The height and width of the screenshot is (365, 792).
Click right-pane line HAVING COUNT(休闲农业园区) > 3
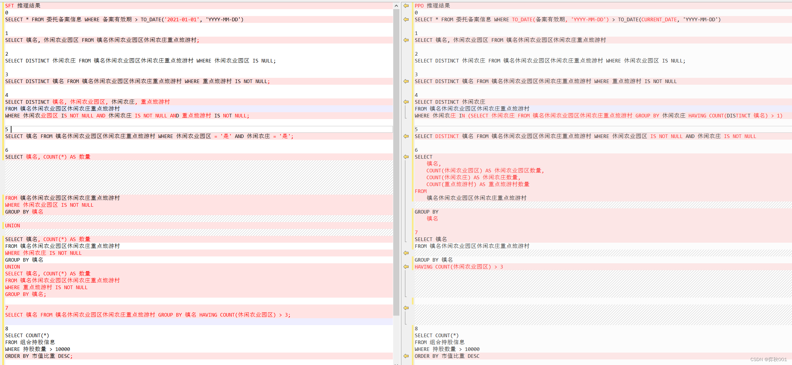(459, 267)
